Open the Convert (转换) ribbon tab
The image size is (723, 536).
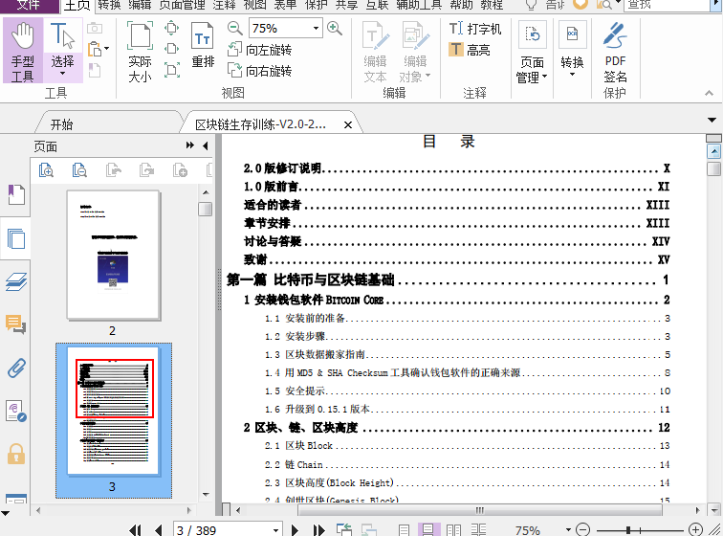(109, 6)
